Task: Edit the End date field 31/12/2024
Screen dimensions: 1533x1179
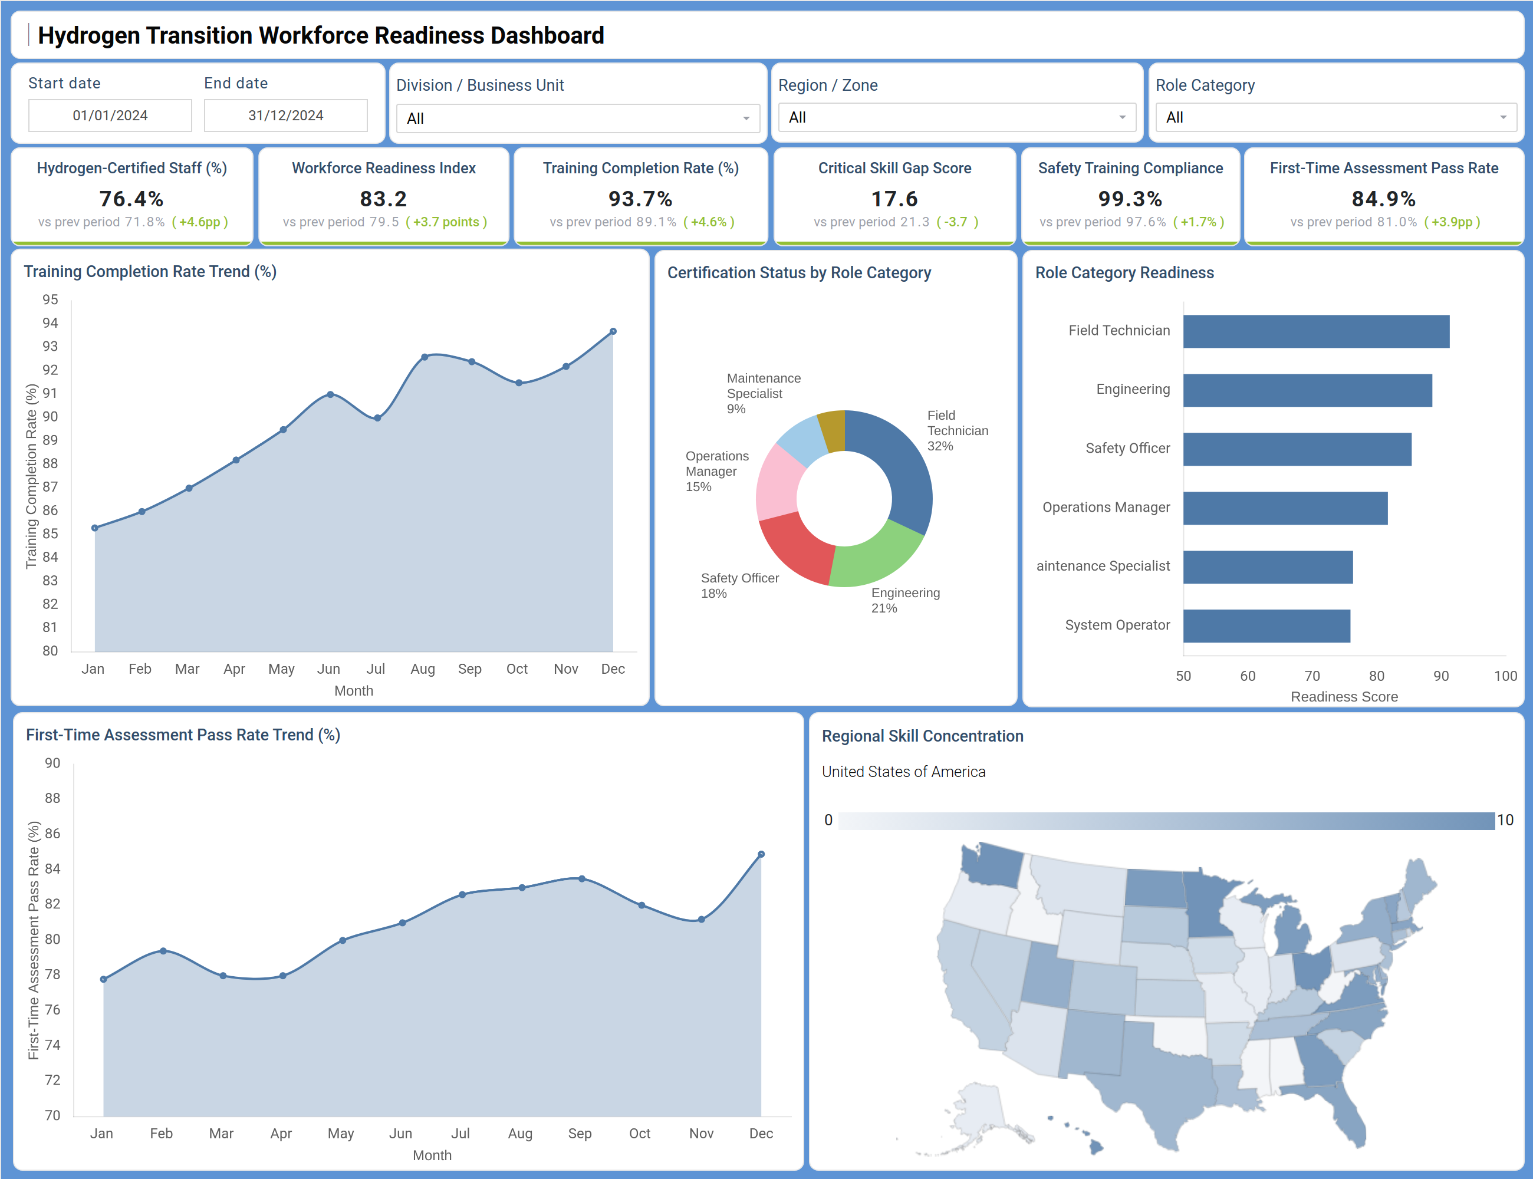Action: coord(286,115)
